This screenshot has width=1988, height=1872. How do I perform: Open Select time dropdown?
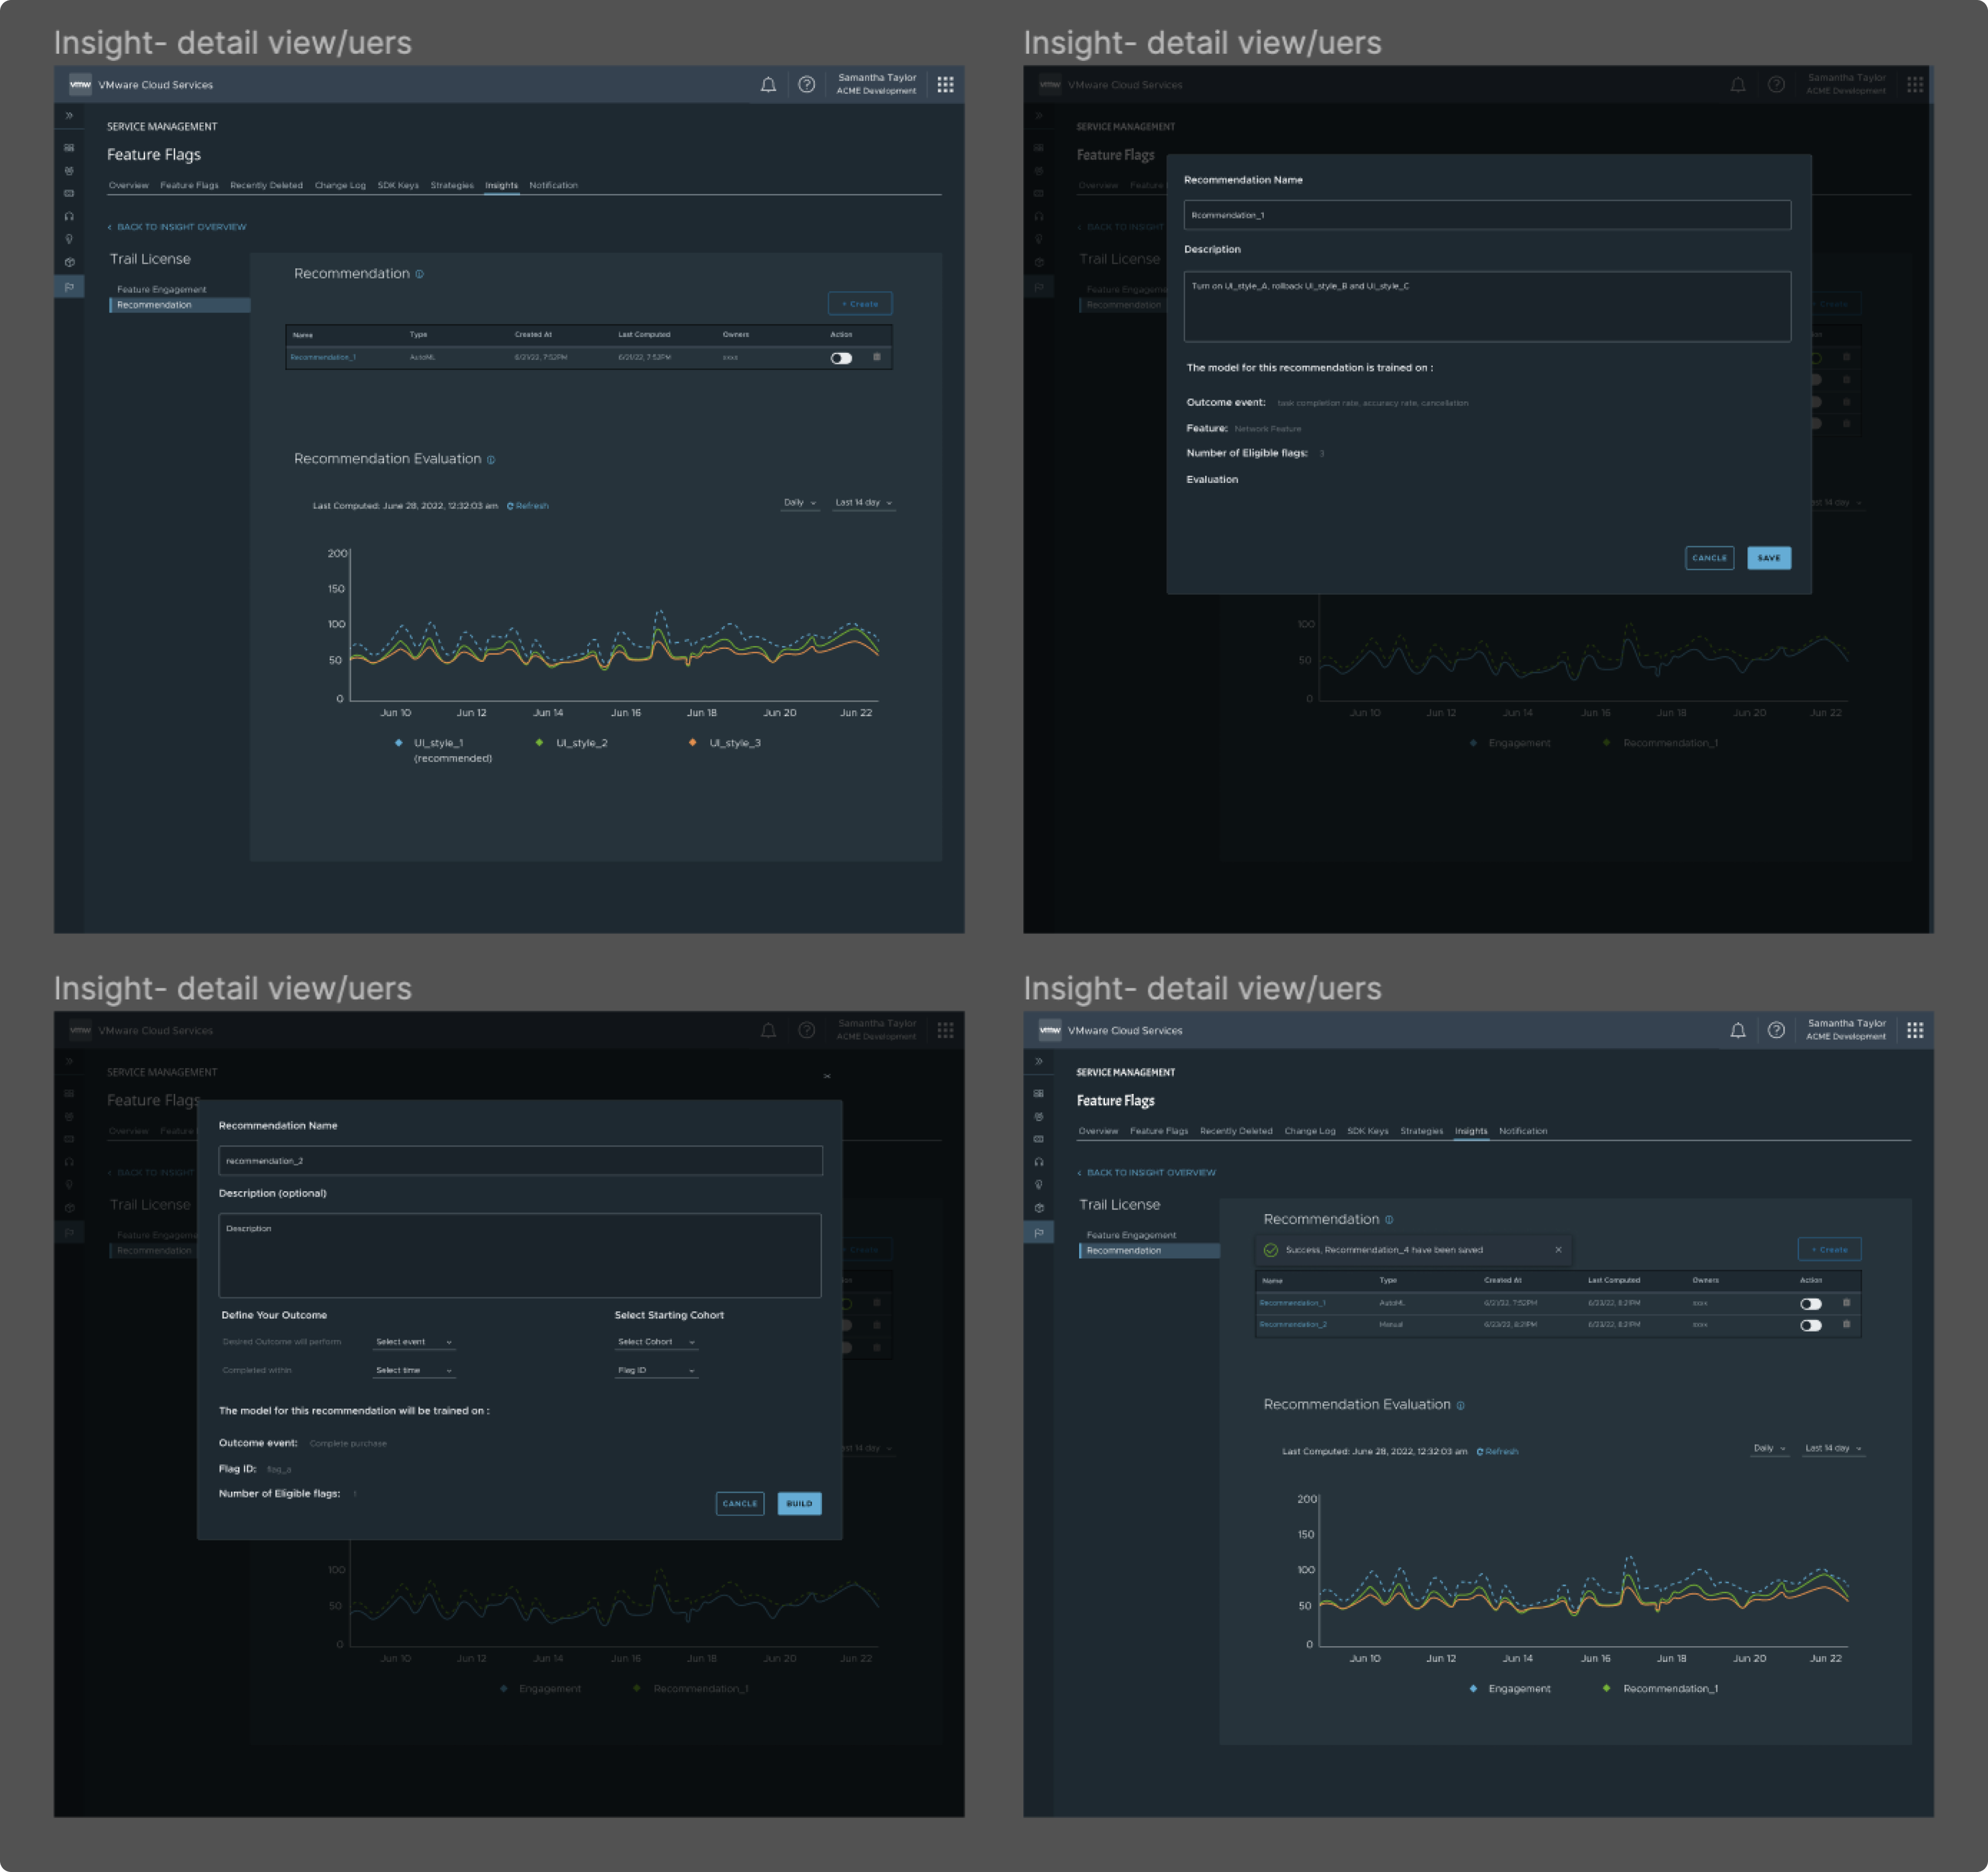414,1370
